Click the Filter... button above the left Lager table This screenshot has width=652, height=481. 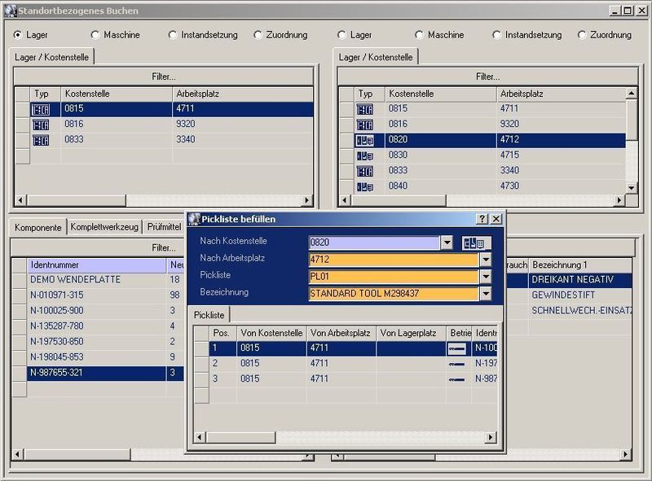point(163,77)
